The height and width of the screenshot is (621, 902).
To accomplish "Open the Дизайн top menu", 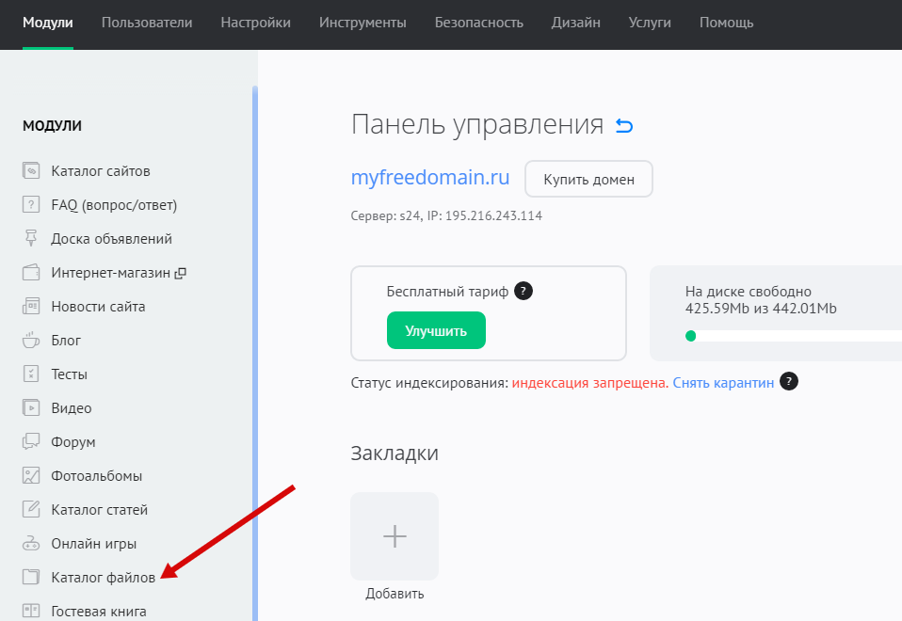I will coord(575,23).
